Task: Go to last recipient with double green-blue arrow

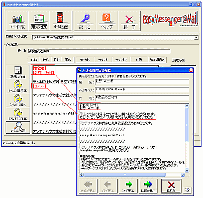Action: tap(148, 186)
